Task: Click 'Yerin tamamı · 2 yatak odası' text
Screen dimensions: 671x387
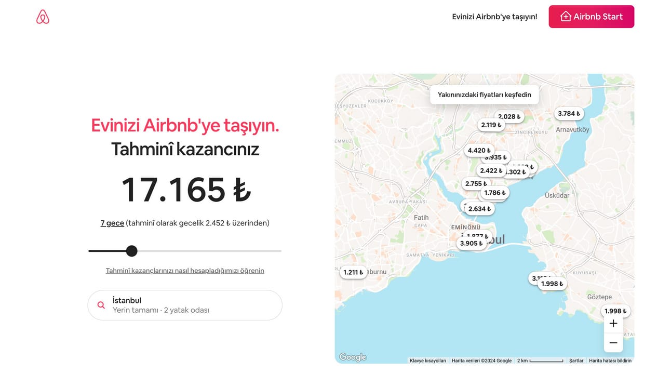Action: click(x=161, y=310)
